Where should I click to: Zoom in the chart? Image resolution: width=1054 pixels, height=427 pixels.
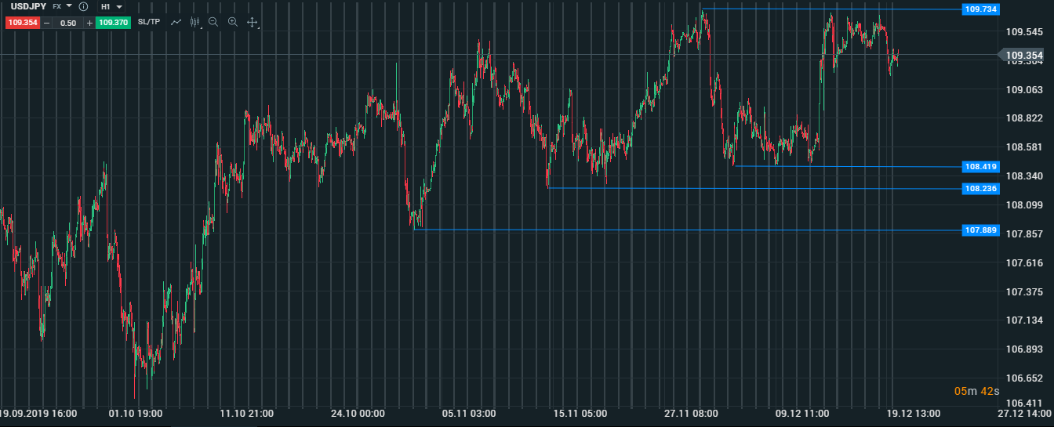coord(232,22)
